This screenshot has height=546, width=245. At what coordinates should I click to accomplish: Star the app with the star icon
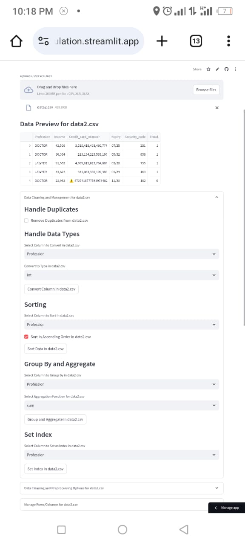coord(208,69)
